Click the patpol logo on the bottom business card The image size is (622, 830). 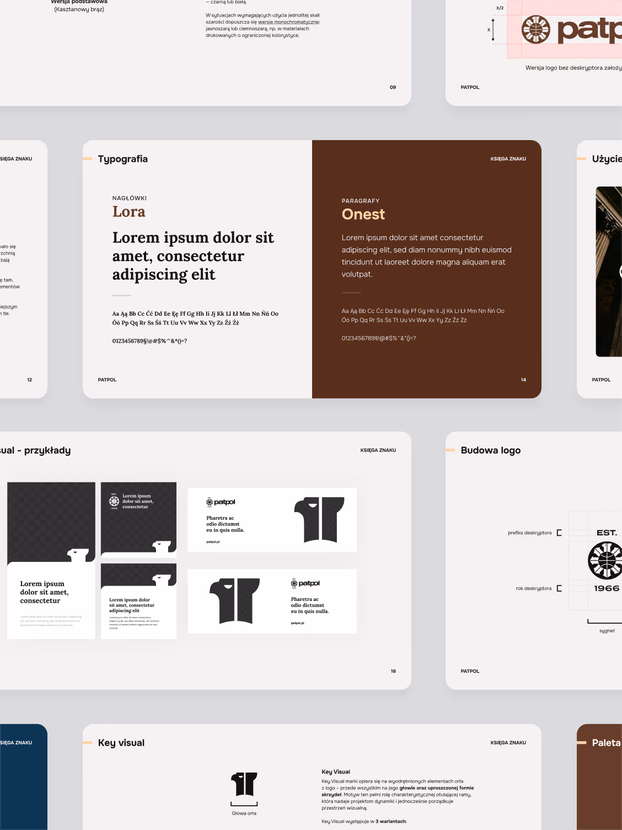(x=305, y=583)
